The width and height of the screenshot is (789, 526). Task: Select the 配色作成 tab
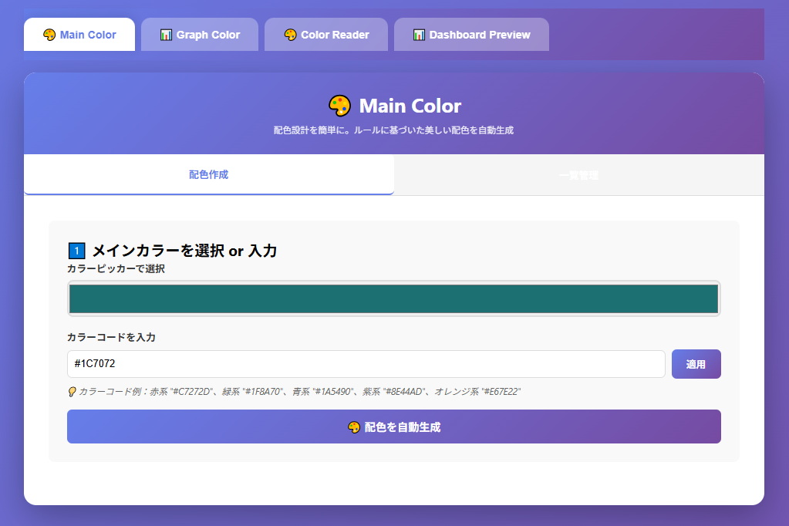[x=208, y=175]
